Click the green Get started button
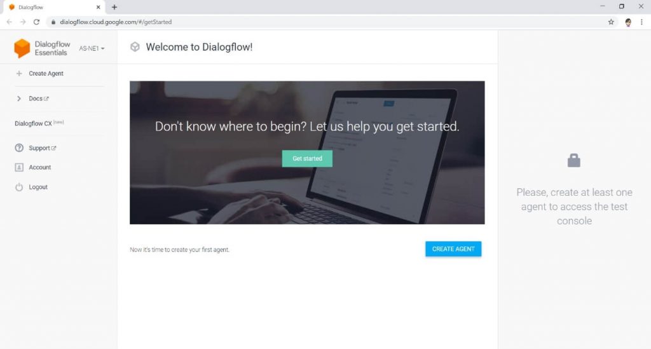Screen dimensions: 651x349 point(307,158)
